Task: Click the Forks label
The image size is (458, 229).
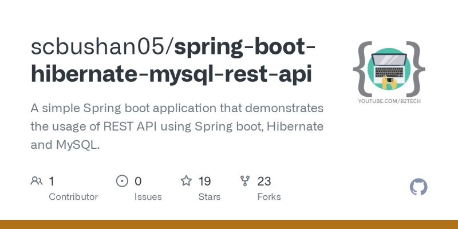Action: pyautogui.click(x=269, y=196)
